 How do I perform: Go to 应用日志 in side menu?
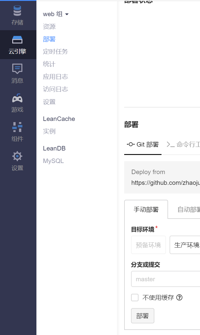56,77
